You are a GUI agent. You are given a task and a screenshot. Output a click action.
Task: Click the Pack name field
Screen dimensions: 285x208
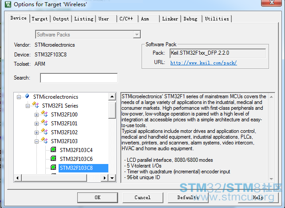[218, 53]
